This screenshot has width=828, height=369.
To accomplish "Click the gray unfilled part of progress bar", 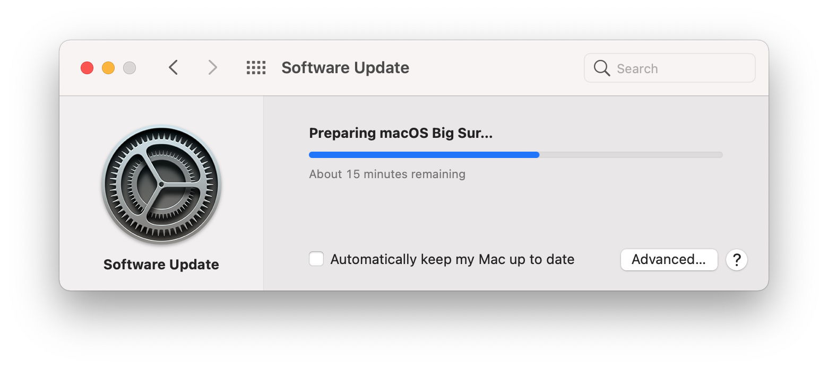I will [631, 155].
